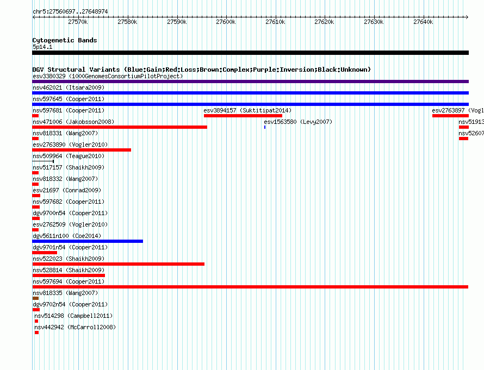This screenshot has height=370, width=484.
Task: Open dgv5611n100 (Coe2014) label
Action: coord(67,236)
